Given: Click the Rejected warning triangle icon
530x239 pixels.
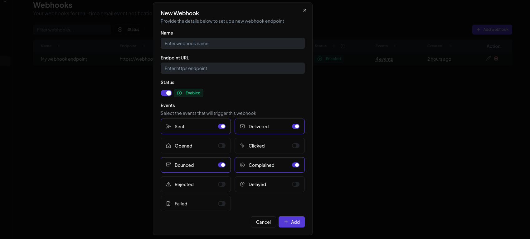Looking at the screenshot, I should pos(168,184).
